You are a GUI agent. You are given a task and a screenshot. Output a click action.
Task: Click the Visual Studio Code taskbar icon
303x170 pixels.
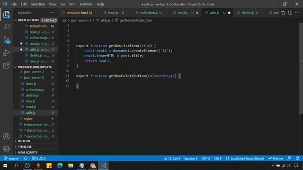[x=104, y=166]
